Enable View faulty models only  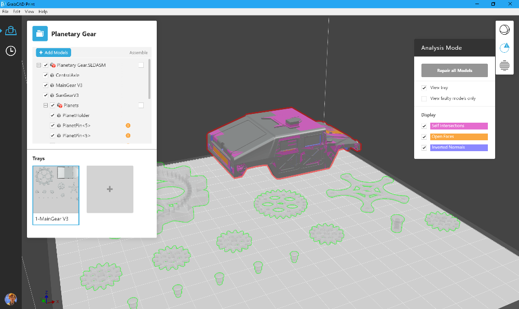click(424, 98)
